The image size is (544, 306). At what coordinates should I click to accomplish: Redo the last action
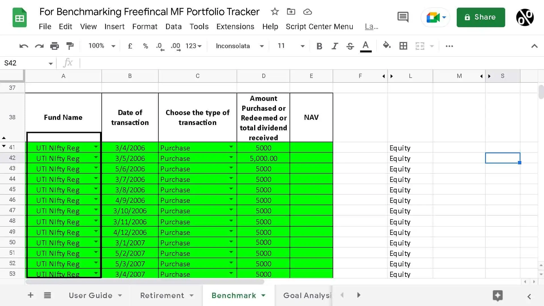click(39, 46)
